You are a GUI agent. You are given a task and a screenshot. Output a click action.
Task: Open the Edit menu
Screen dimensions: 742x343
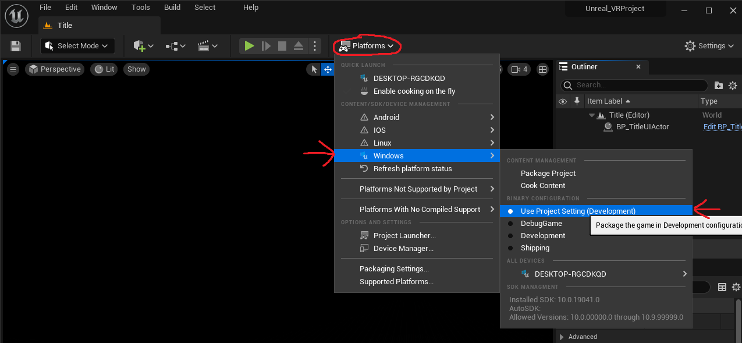click(x=71, y=8)
